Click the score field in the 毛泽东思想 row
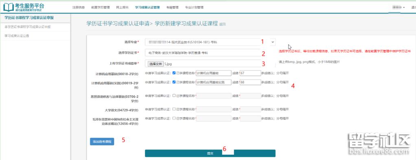The image size is (416, 160). (250, 118)
